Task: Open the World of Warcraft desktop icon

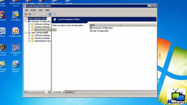Action: [x=3, y=50]
